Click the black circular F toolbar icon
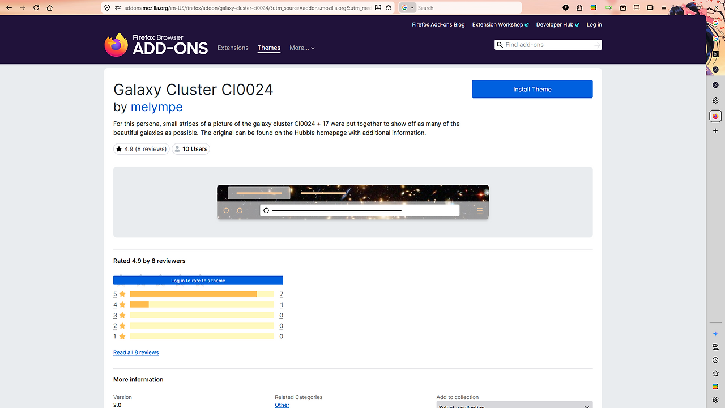725x408 pixels. tap(565, 8)
